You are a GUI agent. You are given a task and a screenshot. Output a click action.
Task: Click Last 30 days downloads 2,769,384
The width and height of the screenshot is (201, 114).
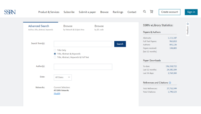[172, 73]
